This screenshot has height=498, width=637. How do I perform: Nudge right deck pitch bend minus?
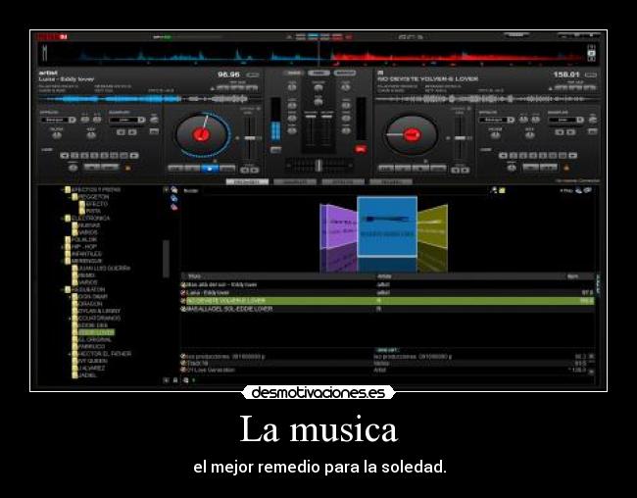pyautogui.click(x=456, y=170)
